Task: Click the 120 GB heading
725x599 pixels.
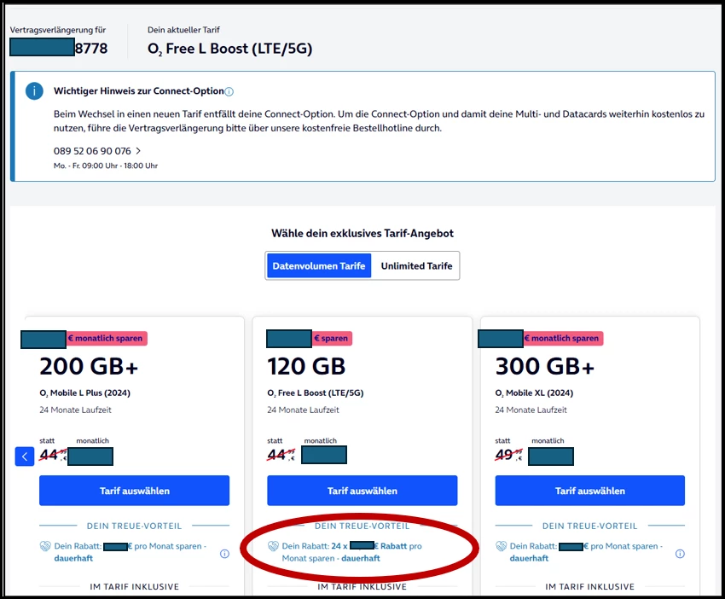Action: pos(306,366)
